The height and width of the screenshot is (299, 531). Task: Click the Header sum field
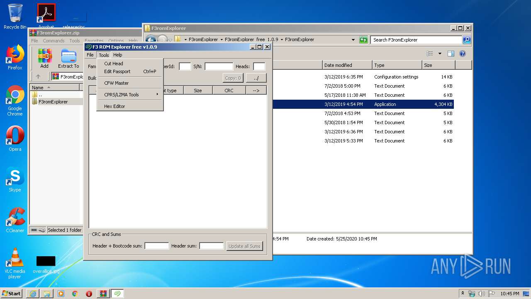[x=212, y=246]
